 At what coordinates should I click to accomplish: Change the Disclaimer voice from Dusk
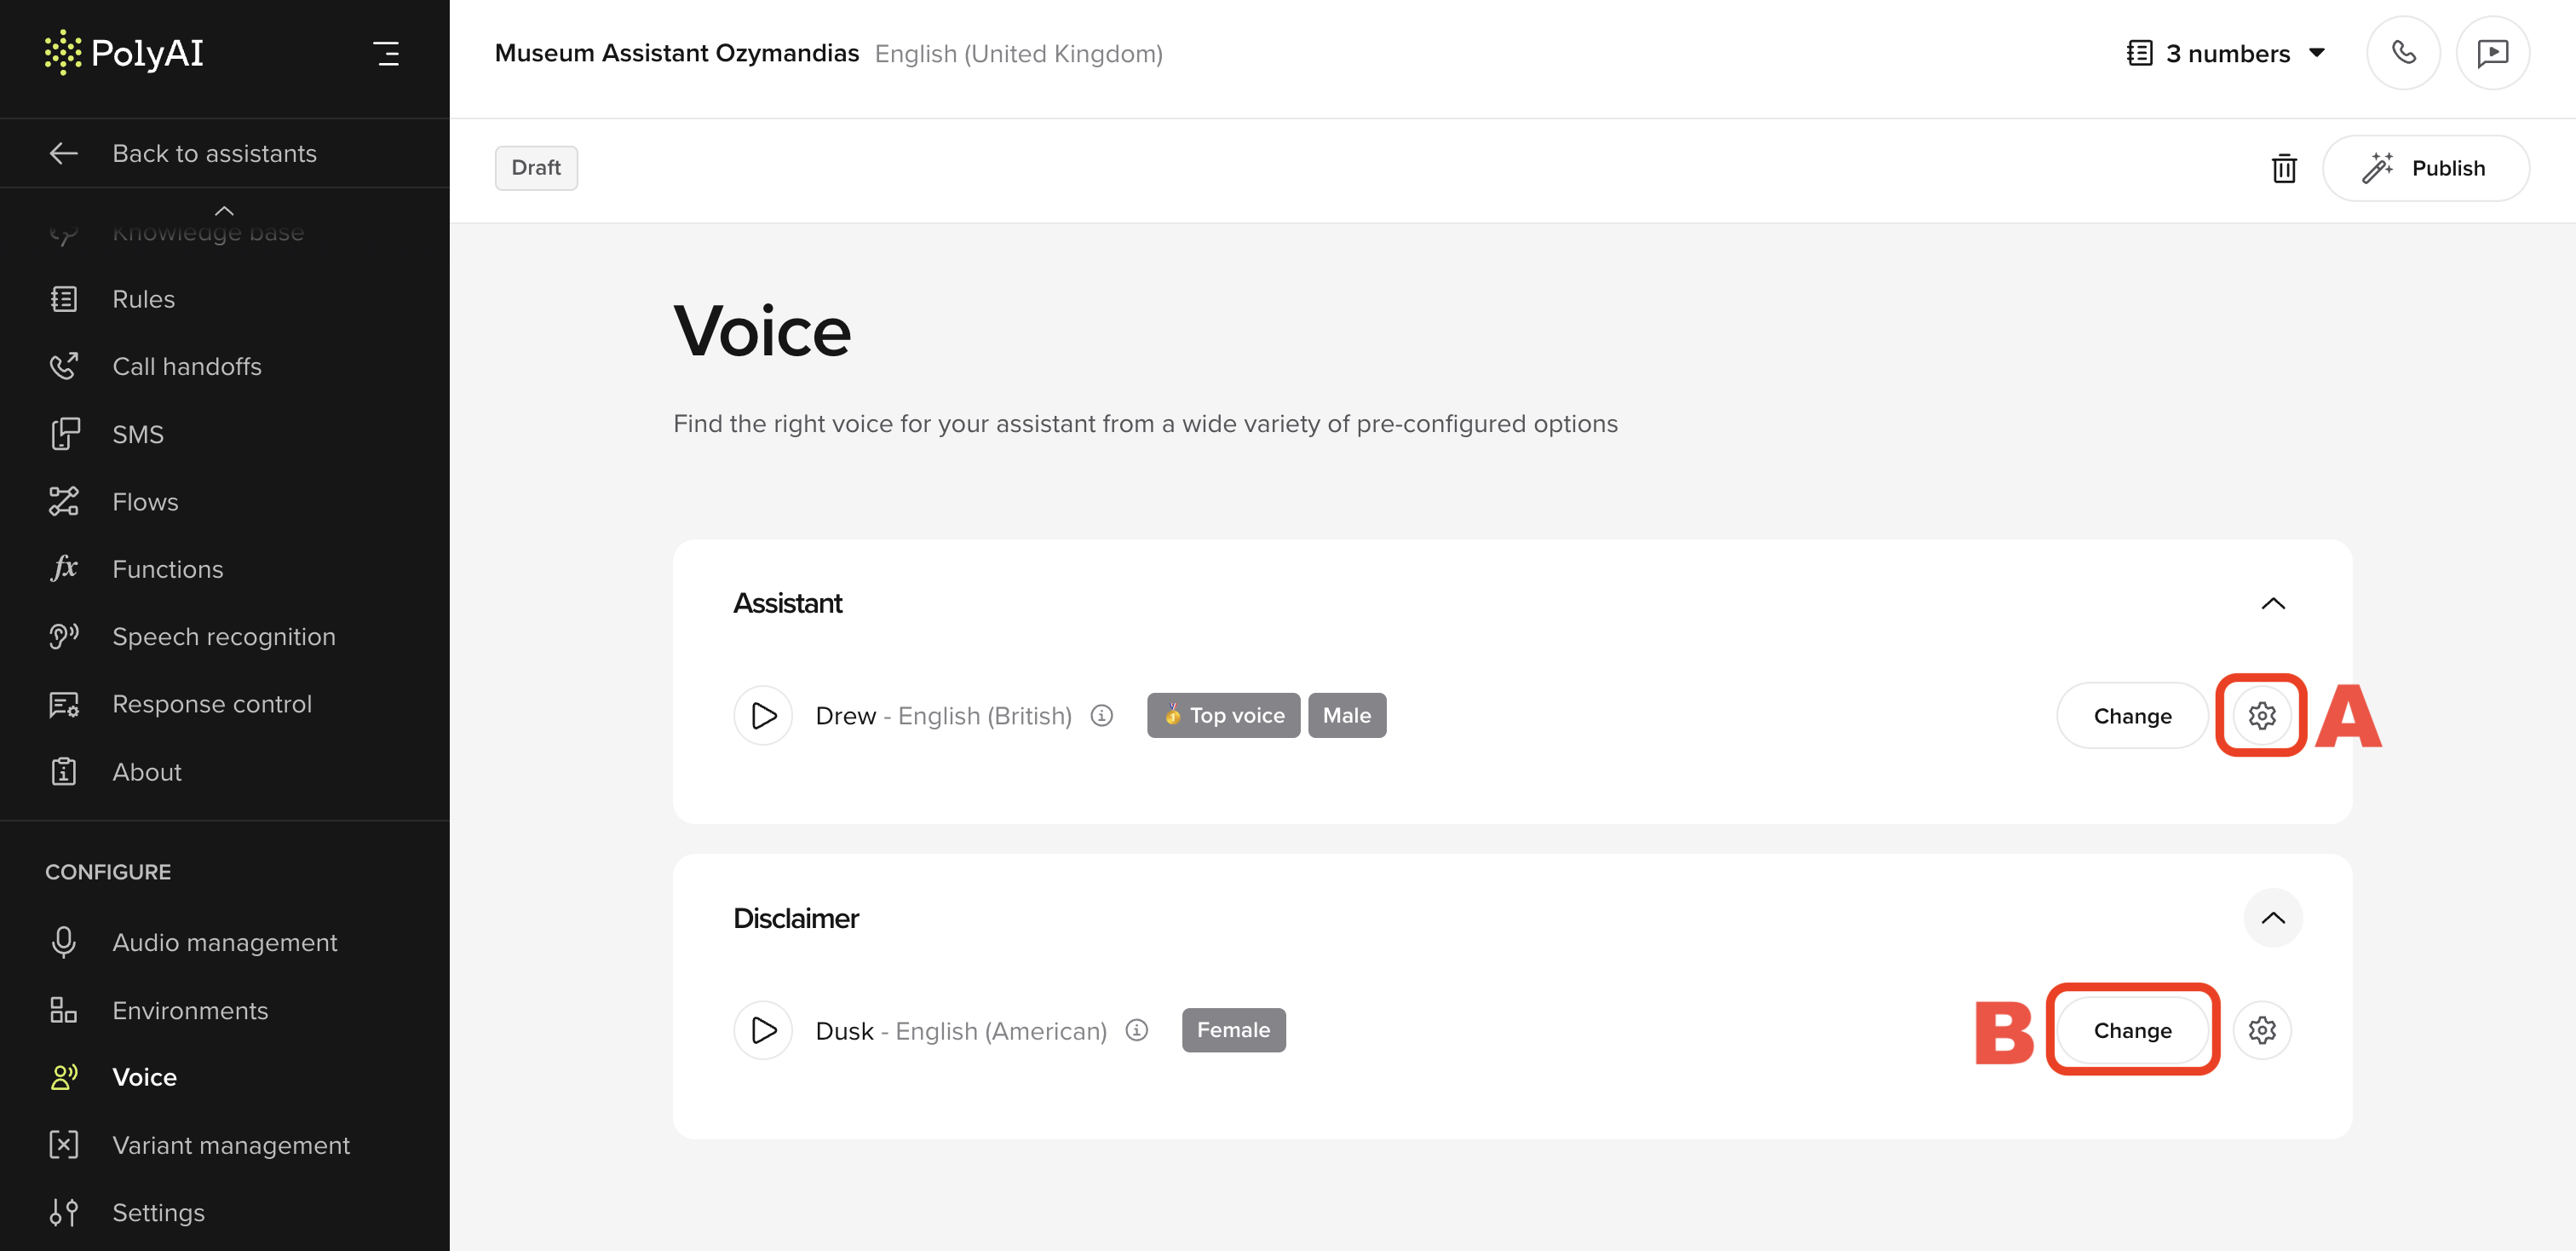tap(2132, 1030)
